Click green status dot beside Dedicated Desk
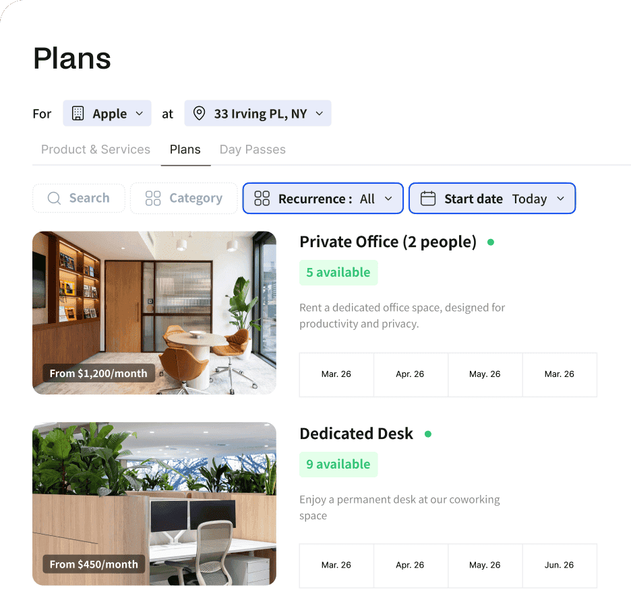631x612 pixels. (x=428, y=434)
